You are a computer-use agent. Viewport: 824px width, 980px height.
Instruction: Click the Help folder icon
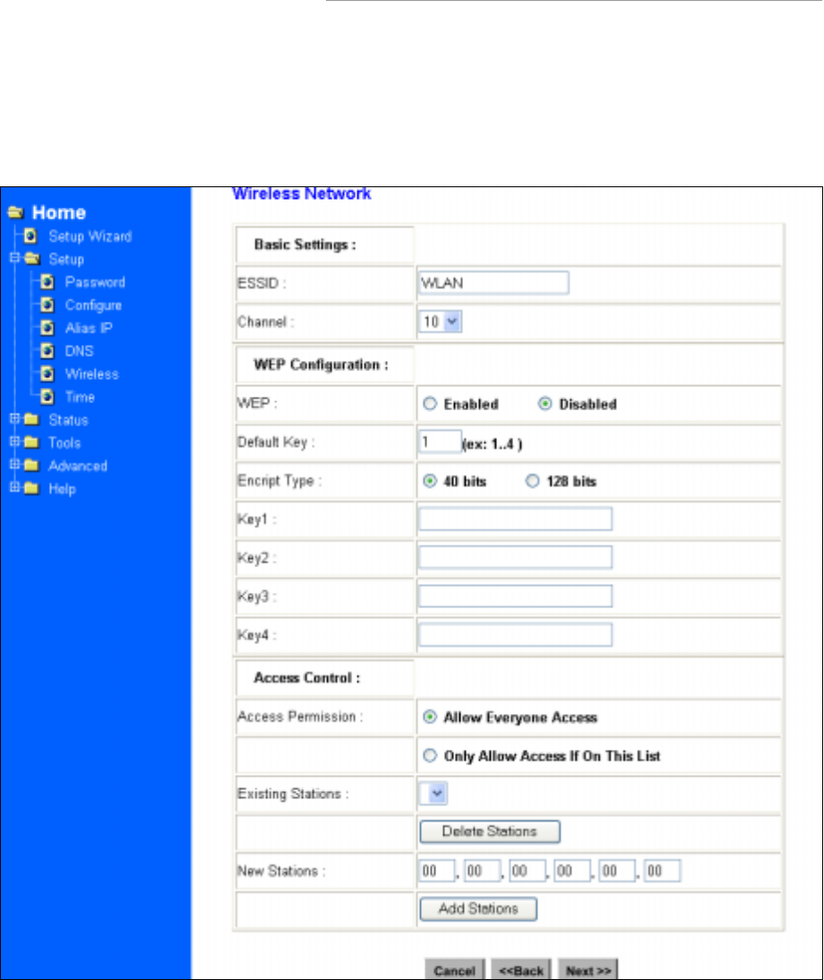pyautogui.click(x=31, y=488)
